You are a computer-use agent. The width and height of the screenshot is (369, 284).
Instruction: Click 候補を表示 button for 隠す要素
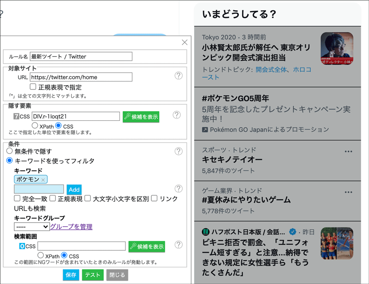click(x=141, y=117)
